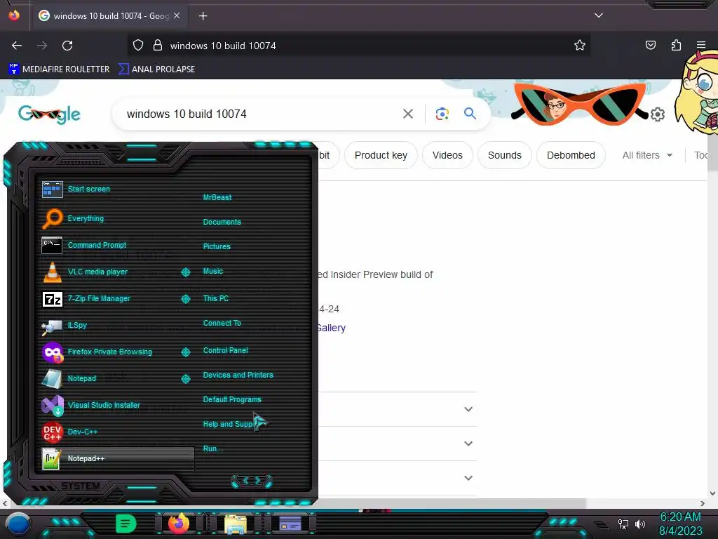
Task: Select Run... in start menu
Action: point(213,448)
